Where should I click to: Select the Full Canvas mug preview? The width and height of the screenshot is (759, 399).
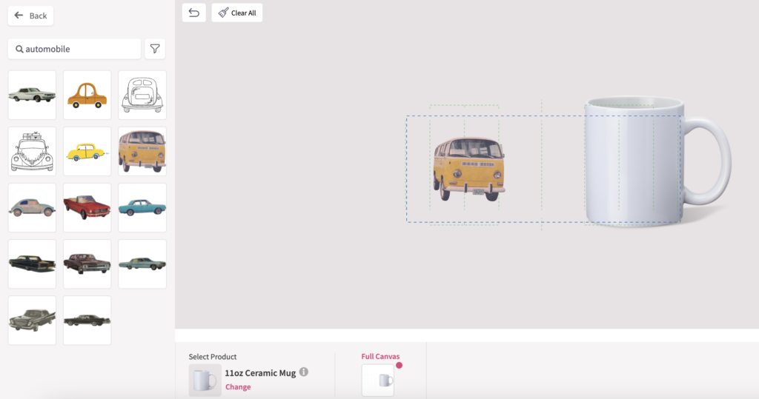(x=378, y=380)
